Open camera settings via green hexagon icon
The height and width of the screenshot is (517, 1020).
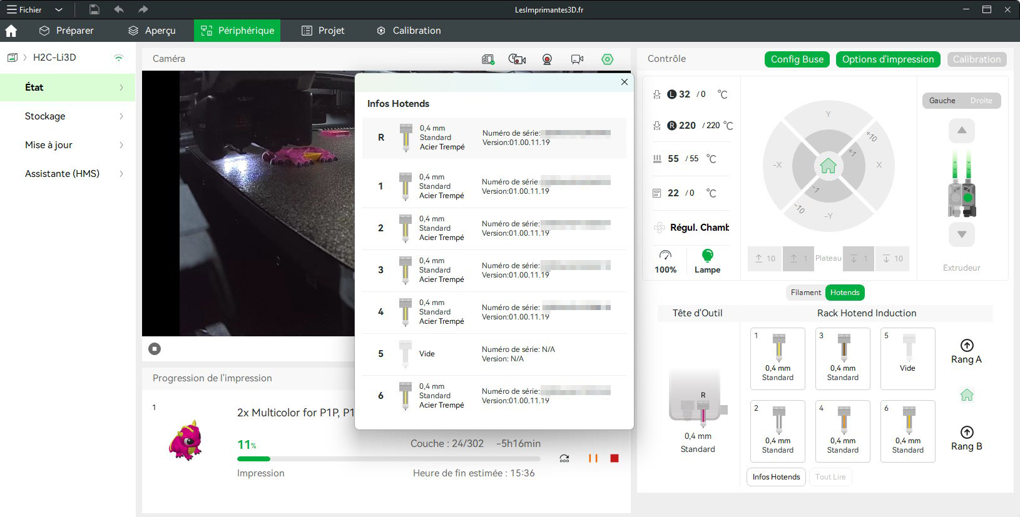[x=607, y=59]
